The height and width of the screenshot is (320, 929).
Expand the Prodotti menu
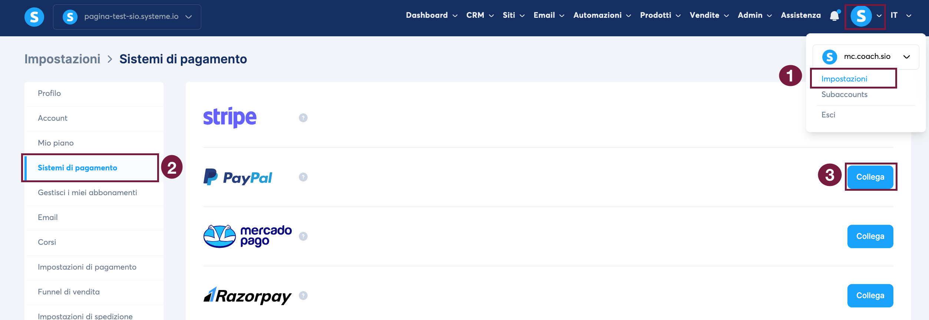(660, 15)
